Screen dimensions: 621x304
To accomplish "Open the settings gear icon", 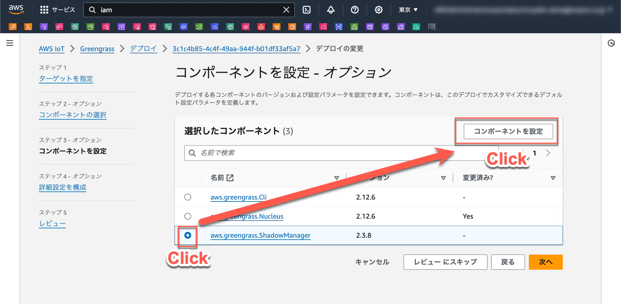I will pos(379,10).
